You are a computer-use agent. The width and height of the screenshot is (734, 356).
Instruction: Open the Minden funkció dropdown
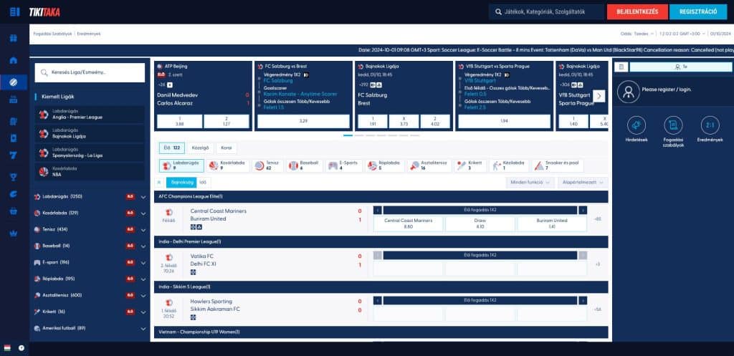click(530, 183)
